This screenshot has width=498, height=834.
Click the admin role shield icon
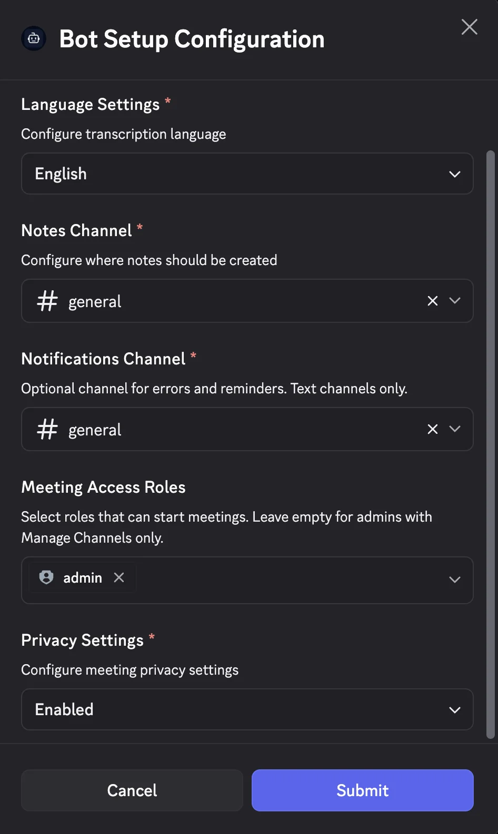pos(46,577)
